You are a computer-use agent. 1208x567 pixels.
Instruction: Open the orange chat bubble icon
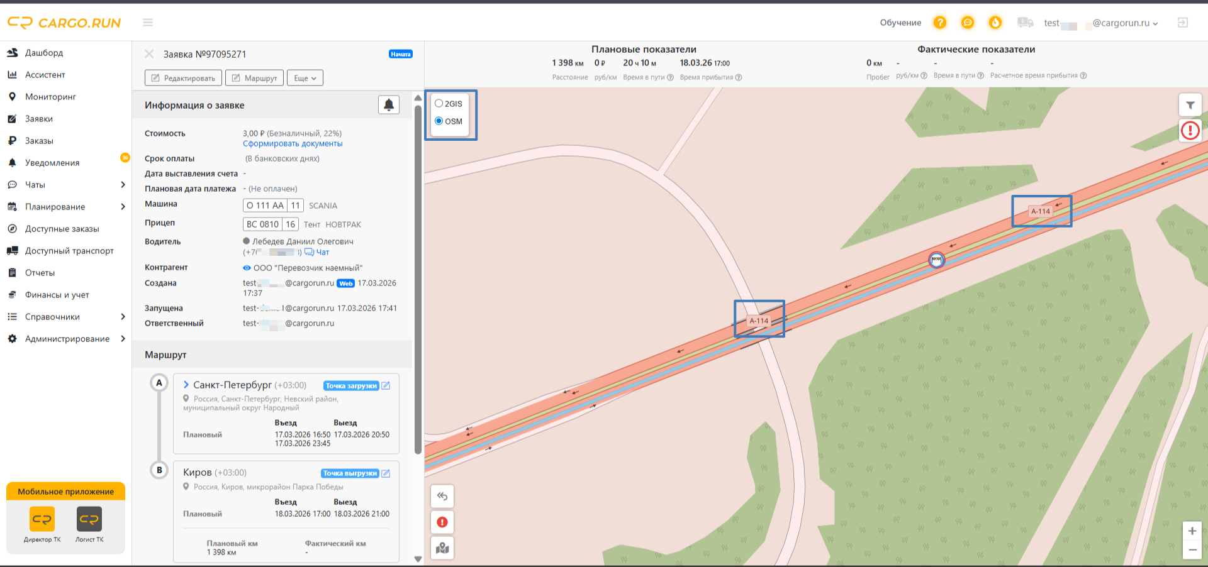click(x=968, y=23)
